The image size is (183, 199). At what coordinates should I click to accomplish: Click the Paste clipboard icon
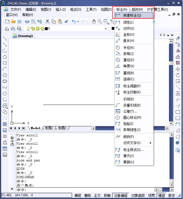coord(60,21)
